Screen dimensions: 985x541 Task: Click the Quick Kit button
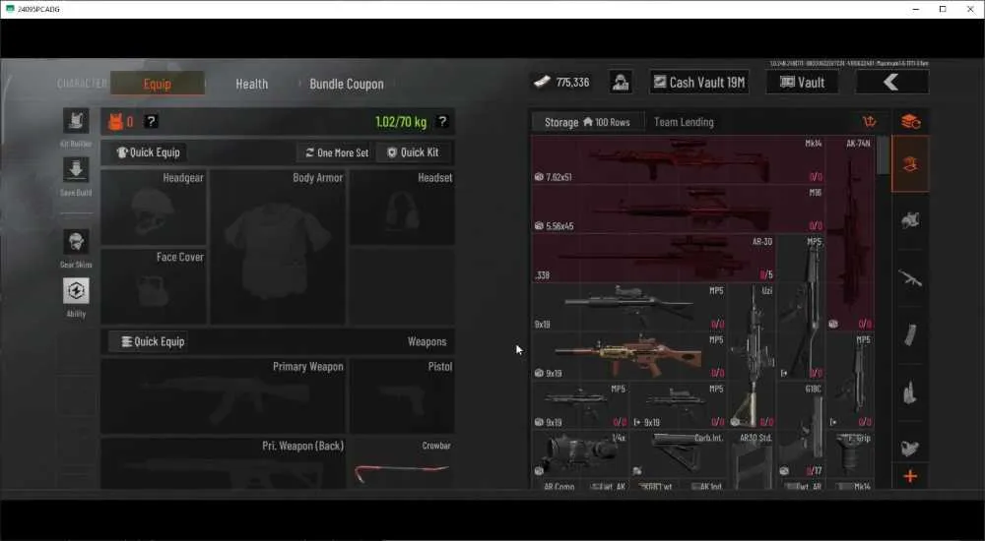413,152
